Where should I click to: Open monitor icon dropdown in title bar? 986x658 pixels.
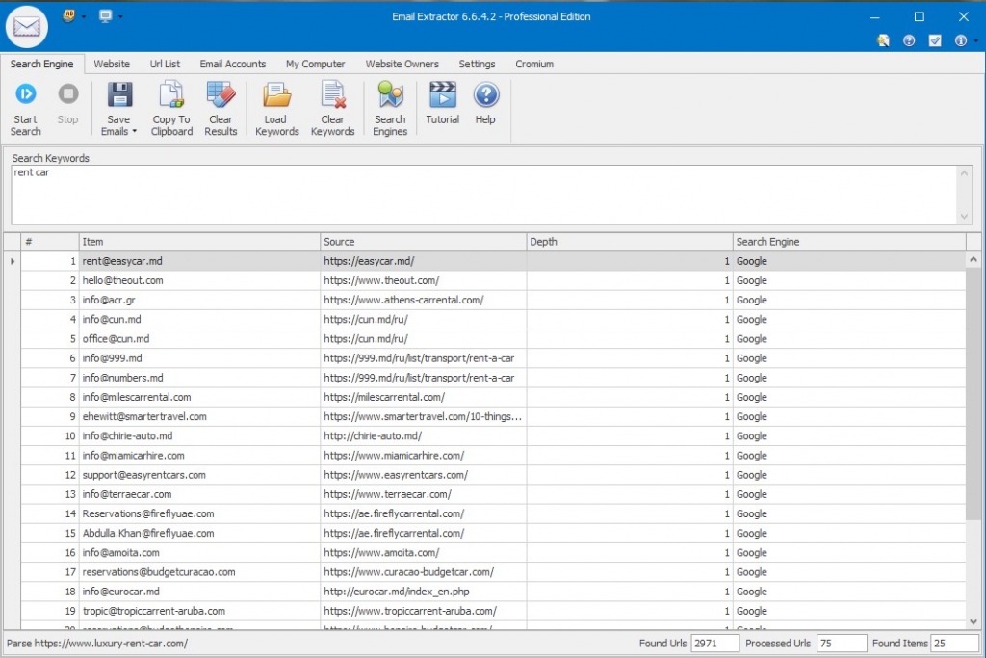point(120,17)
